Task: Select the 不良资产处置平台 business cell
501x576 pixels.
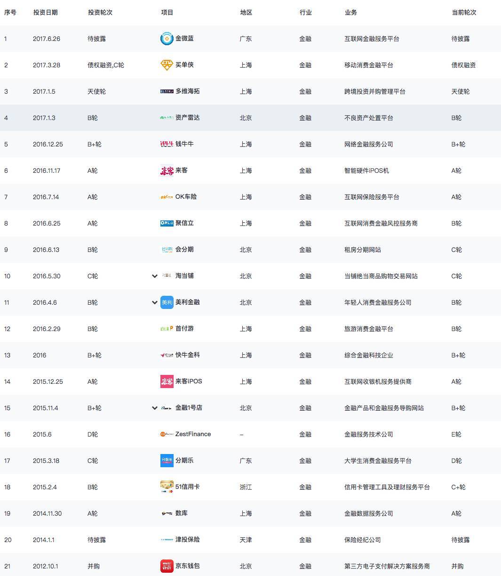Action: (369, 118)
